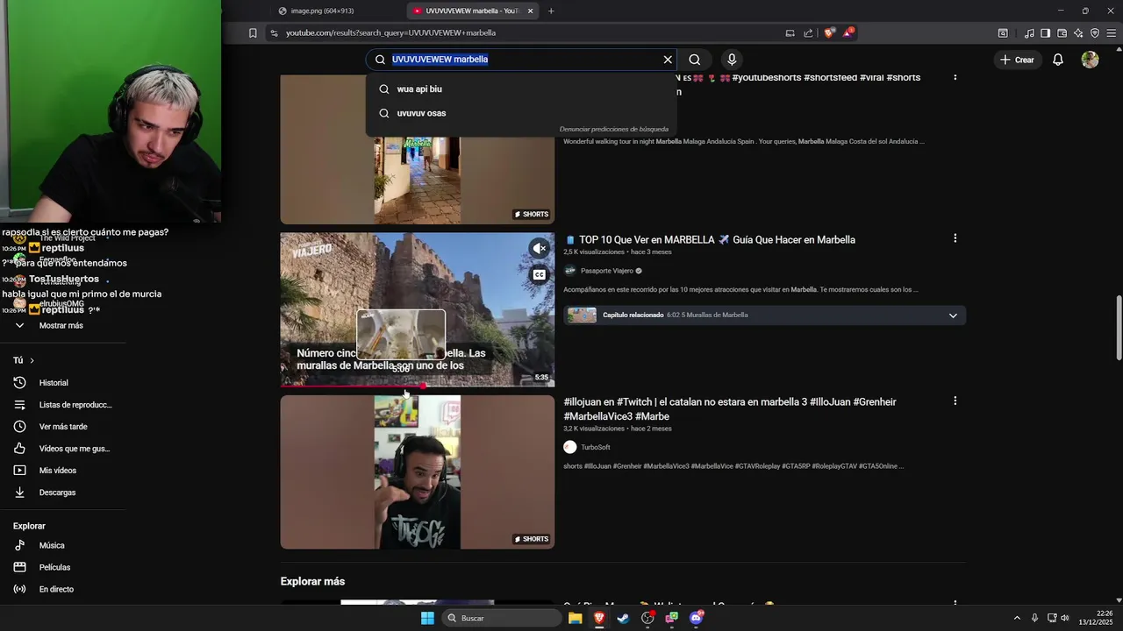Open chapter 'Murallas de Marbella' thumbnail

[582, 315]
